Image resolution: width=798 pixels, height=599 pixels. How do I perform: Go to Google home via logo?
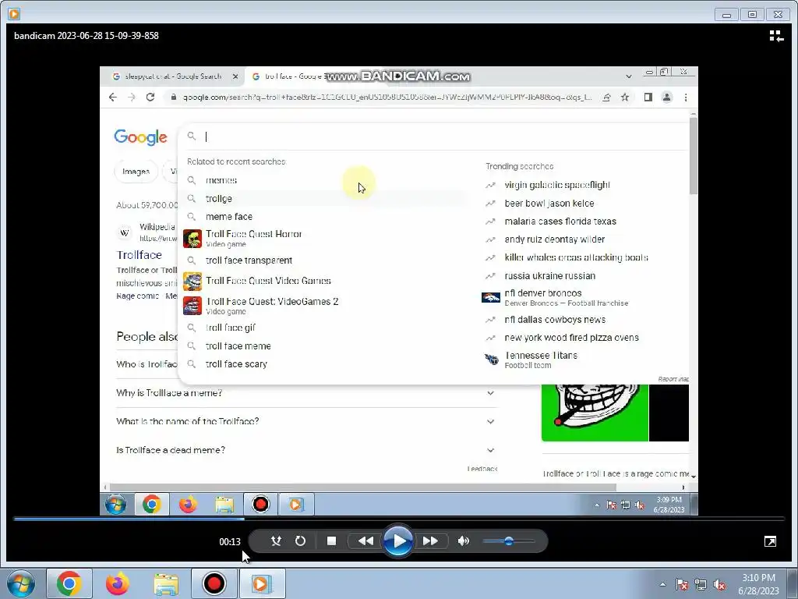click(x=140, y=137)
